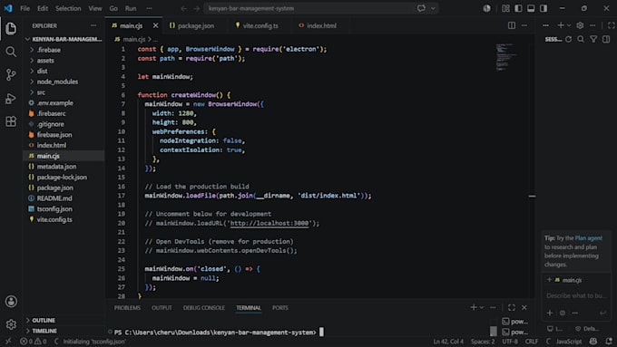This screenshot has width=617, height=347.
Task: Click Customize Layout icon in title bar
Action: pos(505,8)
